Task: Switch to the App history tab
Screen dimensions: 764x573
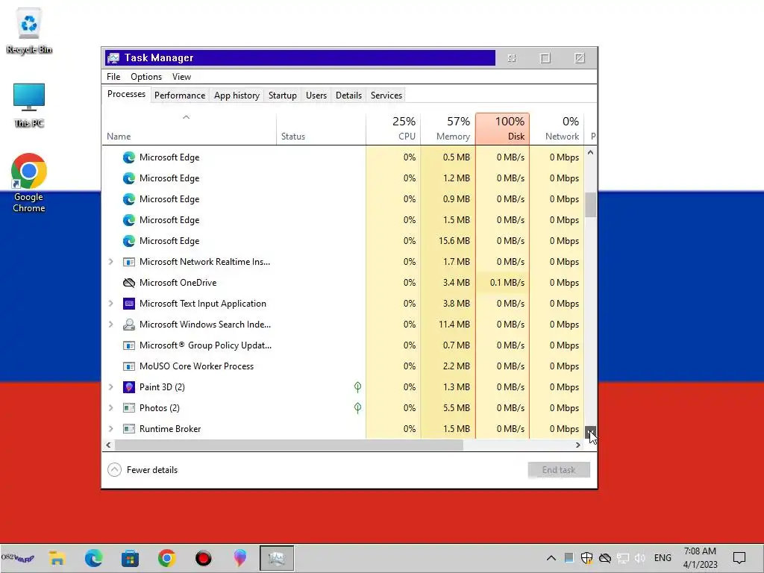Action: 237,95
